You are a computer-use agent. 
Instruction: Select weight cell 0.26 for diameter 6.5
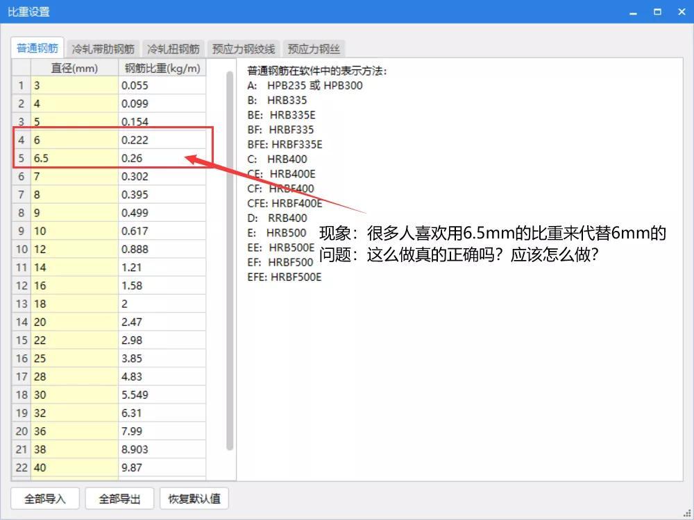pos(161,158)
